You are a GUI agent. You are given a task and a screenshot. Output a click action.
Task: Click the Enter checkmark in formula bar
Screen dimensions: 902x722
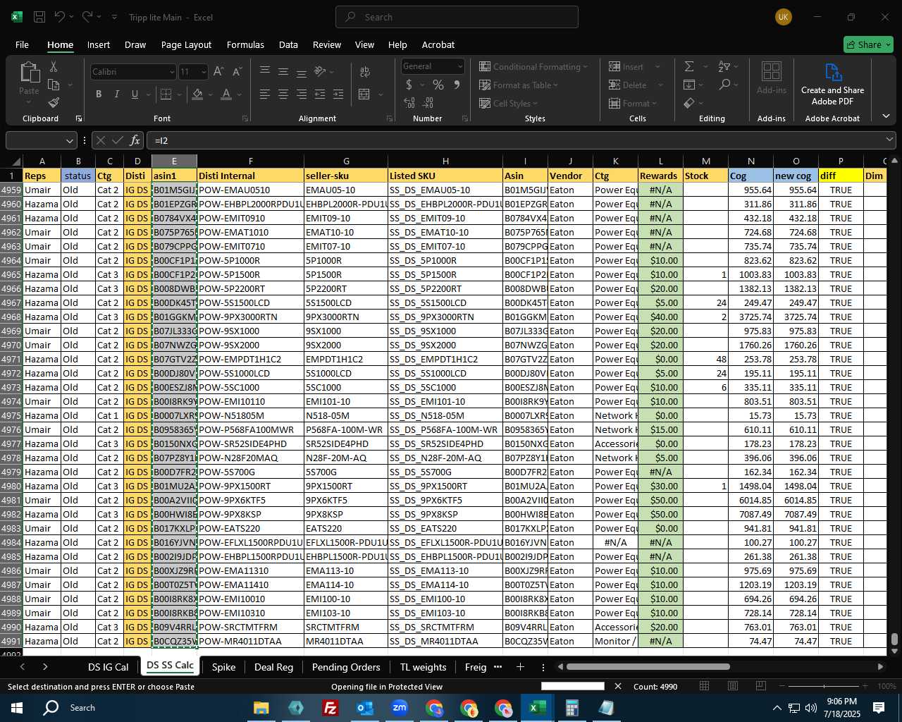point(118,140)
